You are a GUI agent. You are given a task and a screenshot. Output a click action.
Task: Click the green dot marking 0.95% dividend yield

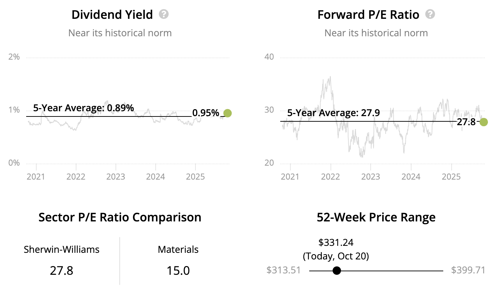coord(228,113)
